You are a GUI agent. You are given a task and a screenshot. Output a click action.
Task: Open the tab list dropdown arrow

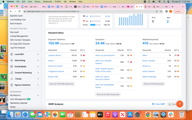[x=183, y=7]
